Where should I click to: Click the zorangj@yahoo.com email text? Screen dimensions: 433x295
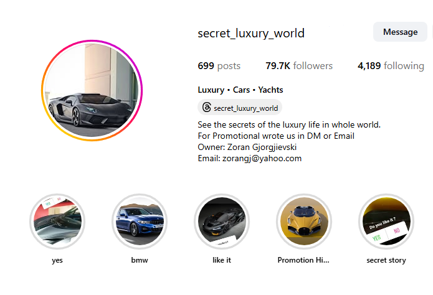(262, 159)
